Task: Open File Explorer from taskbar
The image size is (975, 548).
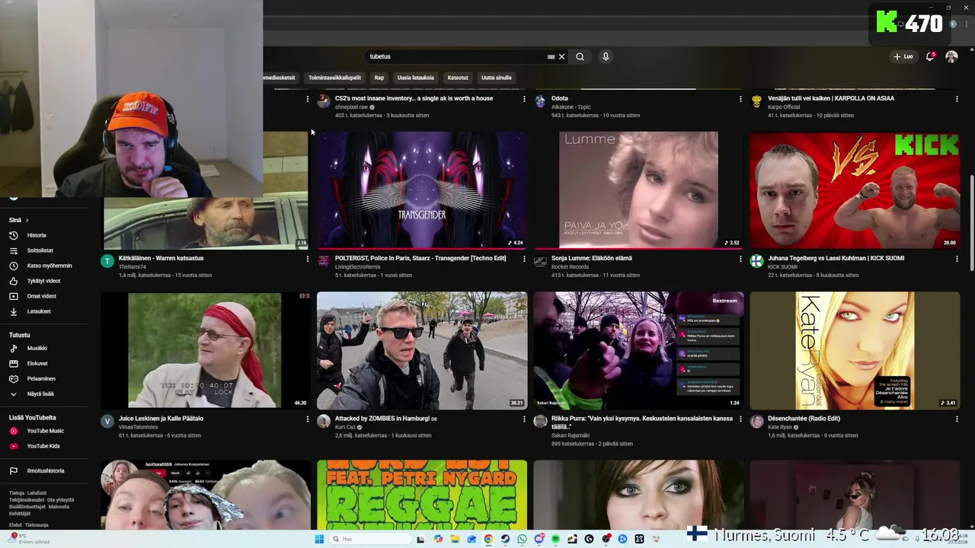Action: [455, 539]
